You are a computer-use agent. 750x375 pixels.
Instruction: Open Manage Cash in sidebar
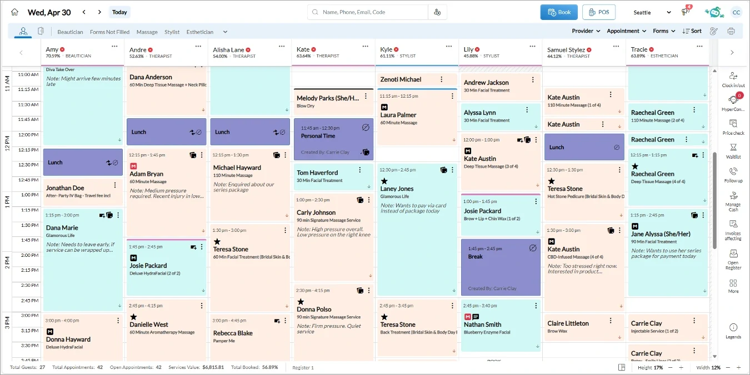[x=733, y=201]
